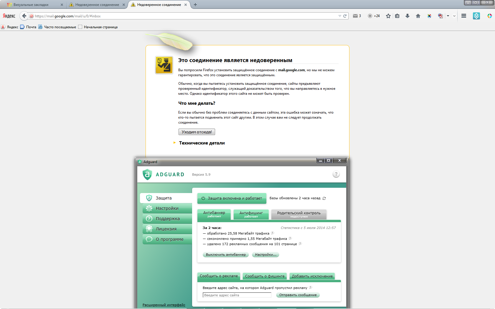Go to the home page icon
495x309 pixels.
coord(418,16)
